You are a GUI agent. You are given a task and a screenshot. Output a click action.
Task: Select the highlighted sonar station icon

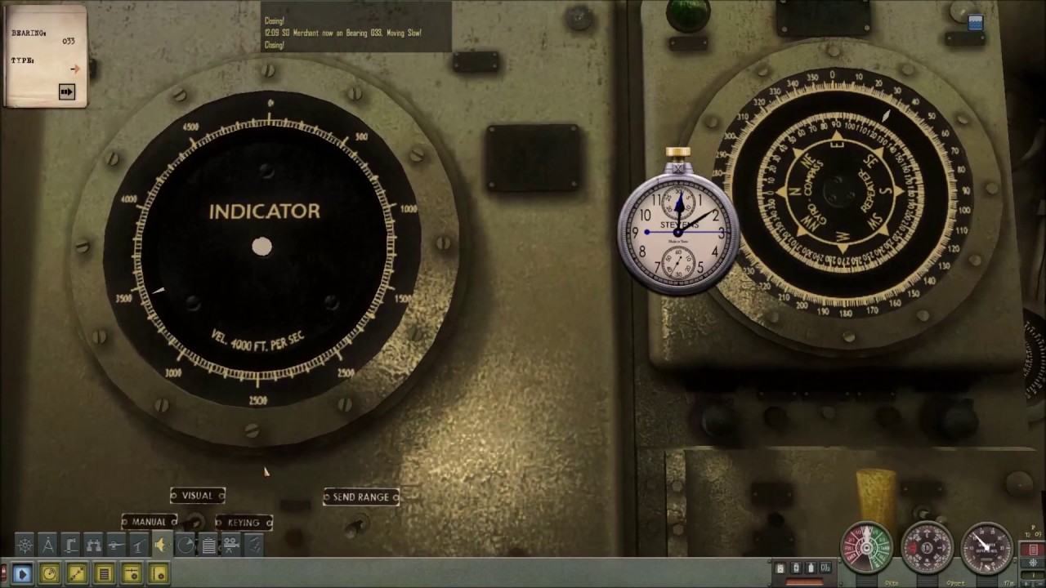pyautogui.click(x=163, y=544)
